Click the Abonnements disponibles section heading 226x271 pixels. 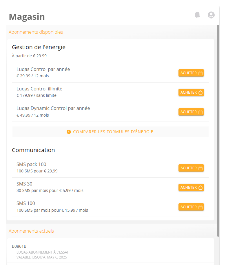click(36, 32)
